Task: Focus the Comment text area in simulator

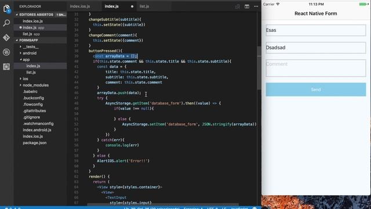Action: [x=315, y=68]
